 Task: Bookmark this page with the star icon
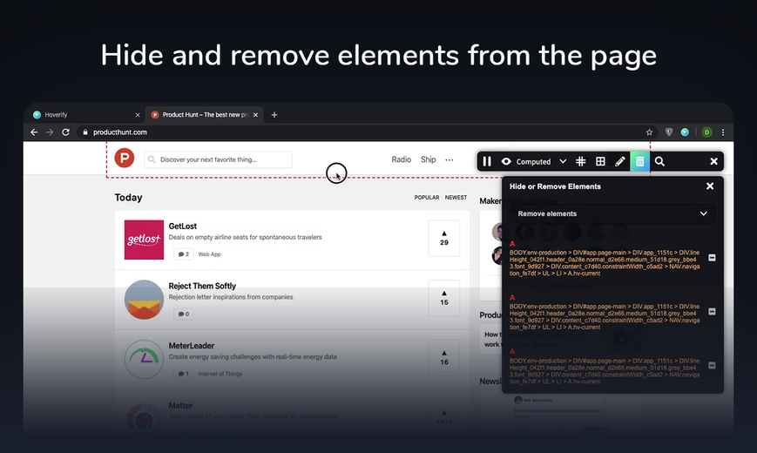point(649,132)
